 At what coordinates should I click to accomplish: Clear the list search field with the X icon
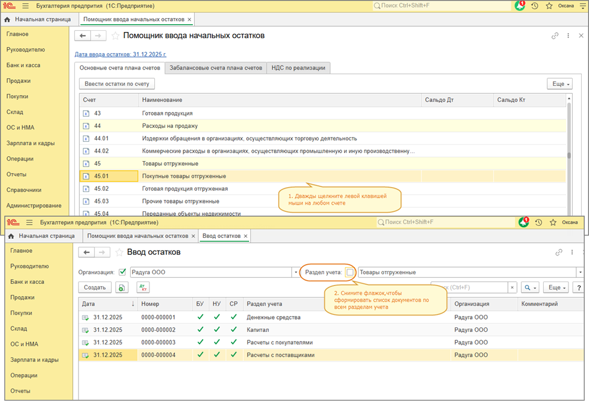click(x=512, y=288)
